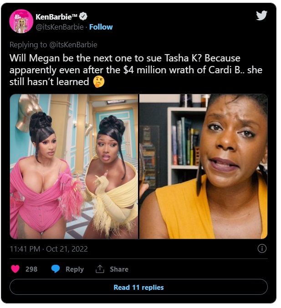Click the Reply text label
This screenshot has width=281, height=308.
74,269
